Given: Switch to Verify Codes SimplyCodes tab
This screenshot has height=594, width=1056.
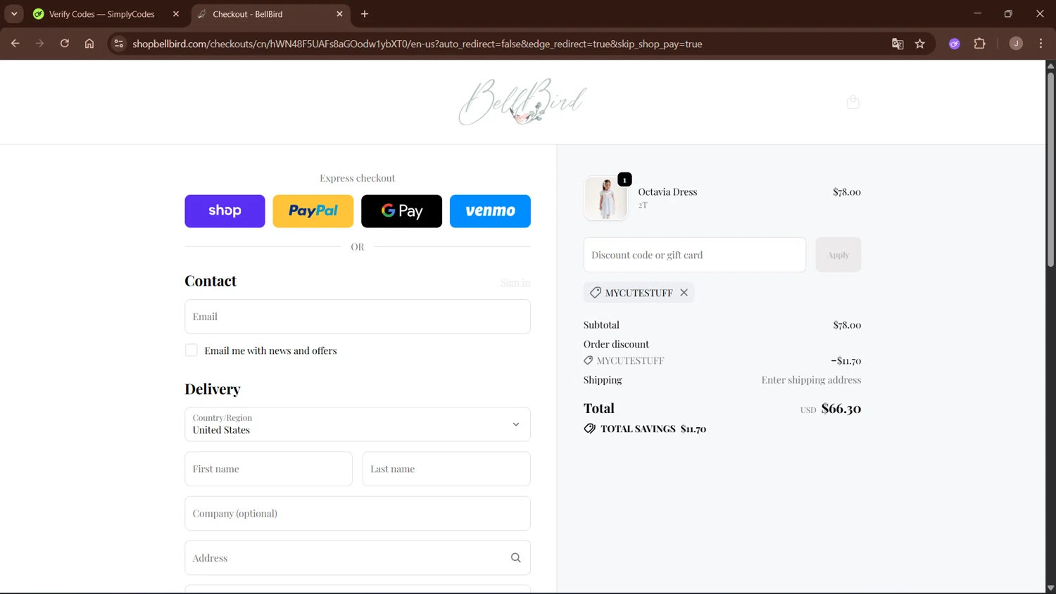Looking at the screenshot, I should (102, 14).
